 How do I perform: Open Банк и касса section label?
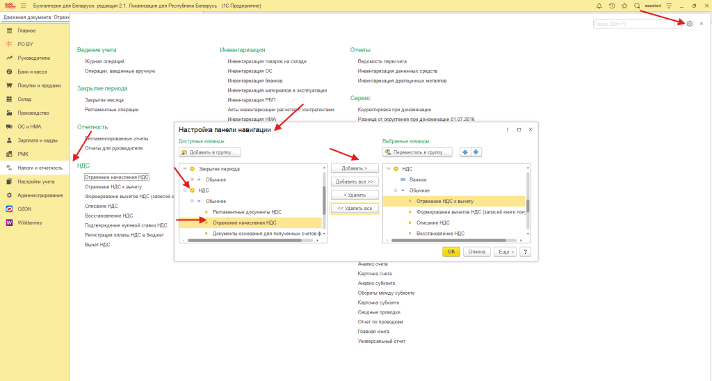[x=32, y=72]
